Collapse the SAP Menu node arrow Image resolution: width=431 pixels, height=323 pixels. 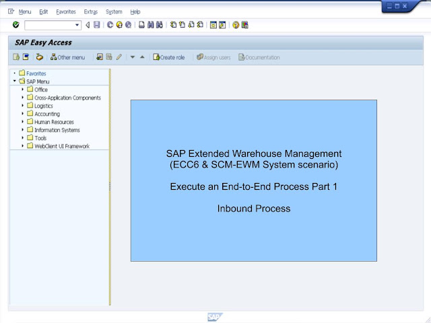click(15, 81)
